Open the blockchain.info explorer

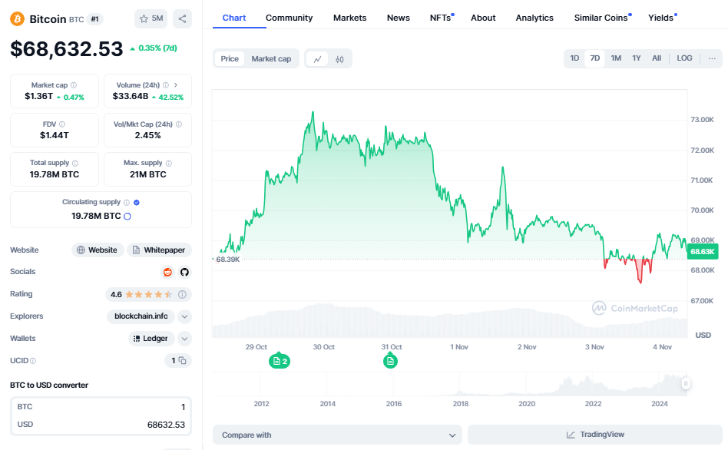click(x=141, y=316)
